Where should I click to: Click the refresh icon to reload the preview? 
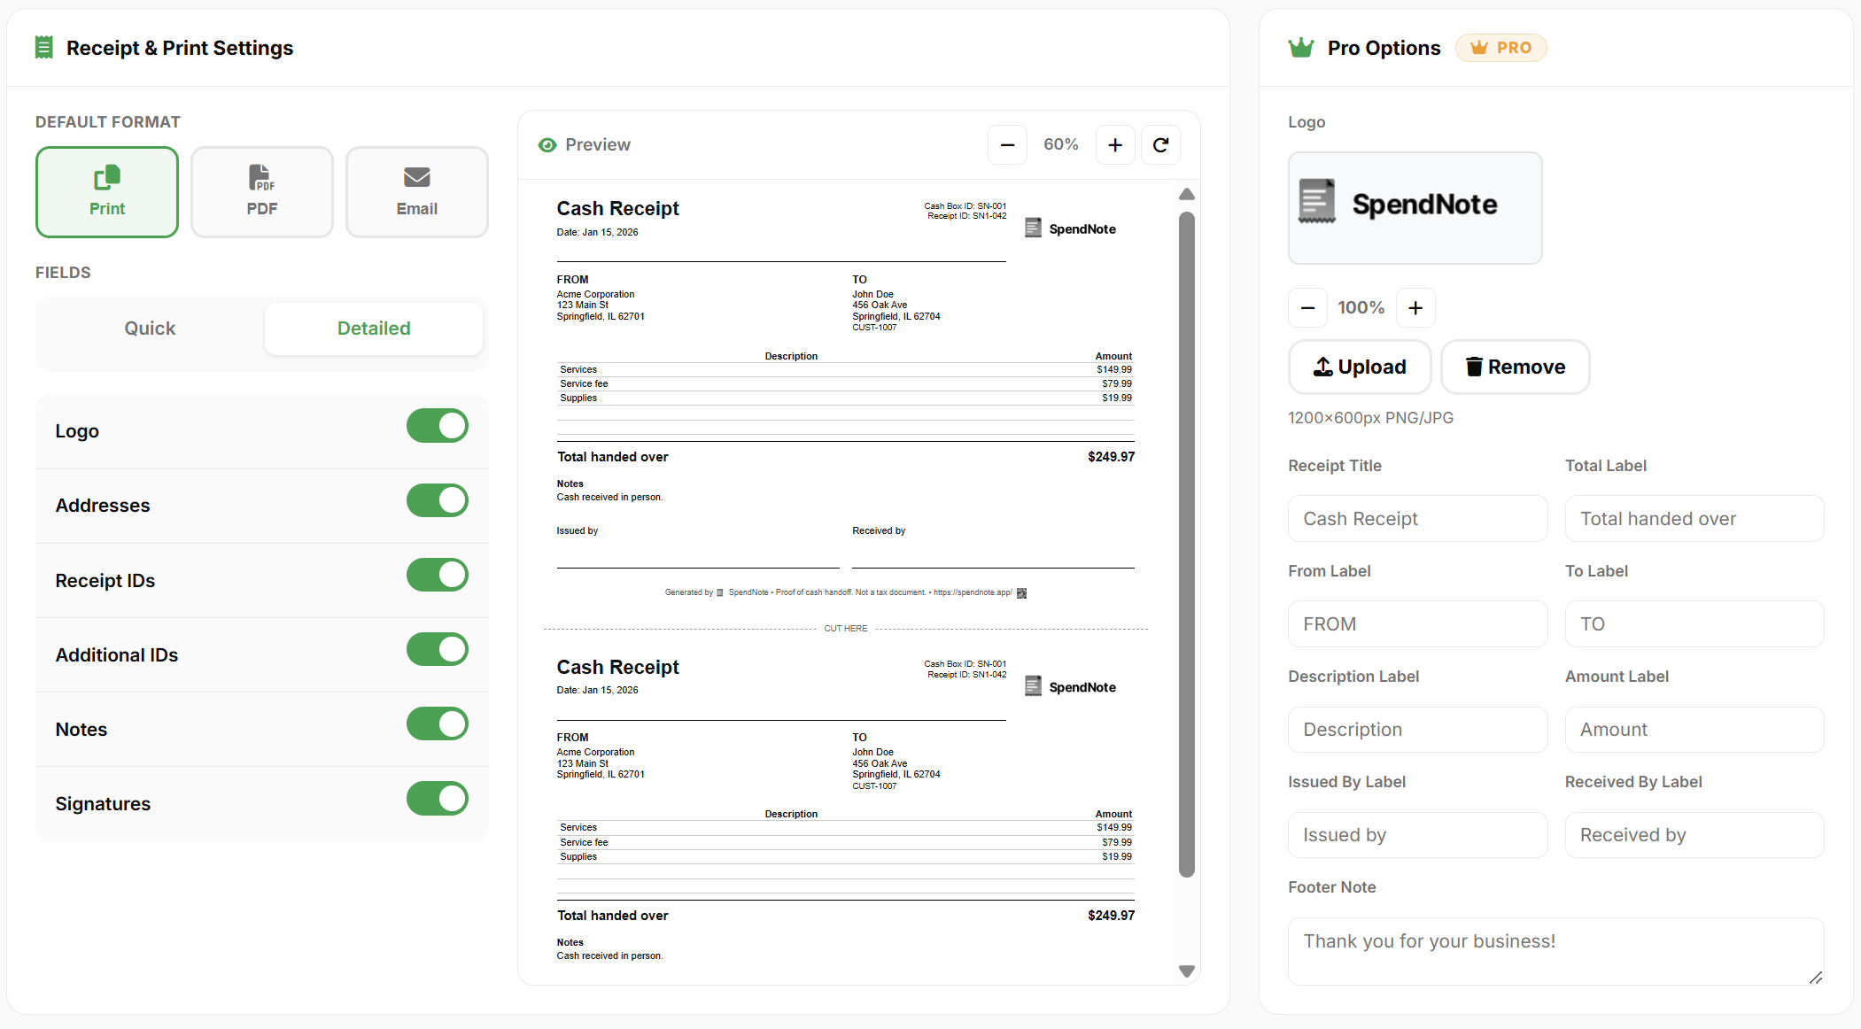1160,144
